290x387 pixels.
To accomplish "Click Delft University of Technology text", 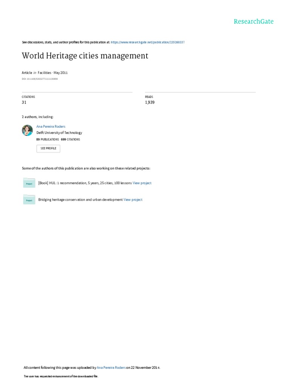I will pos(59,133).
